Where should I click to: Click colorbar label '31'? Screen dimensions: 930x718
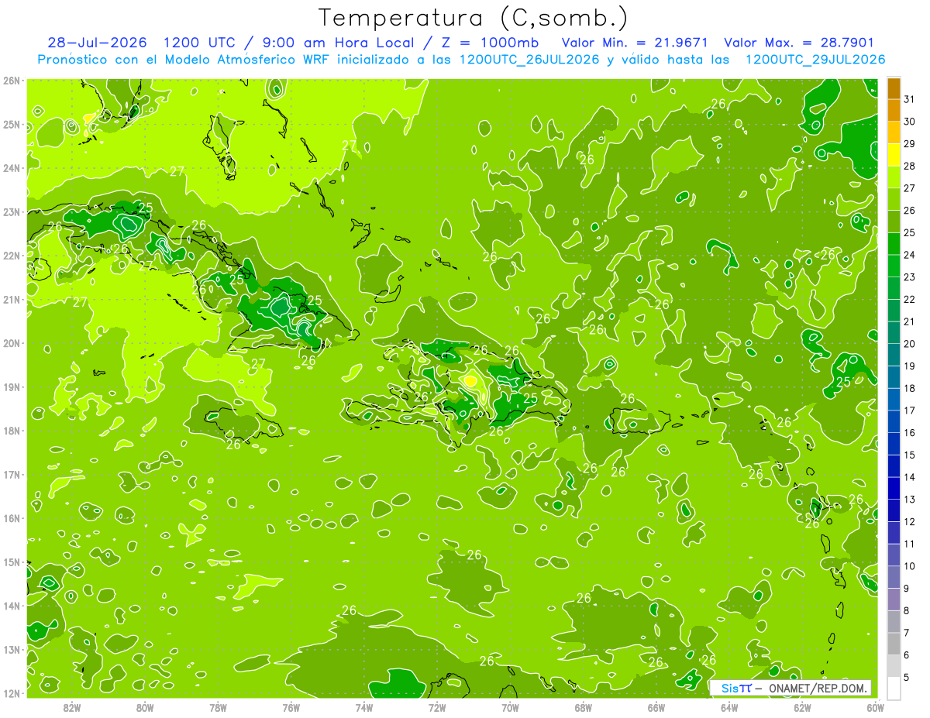click(x=910, y=99)
